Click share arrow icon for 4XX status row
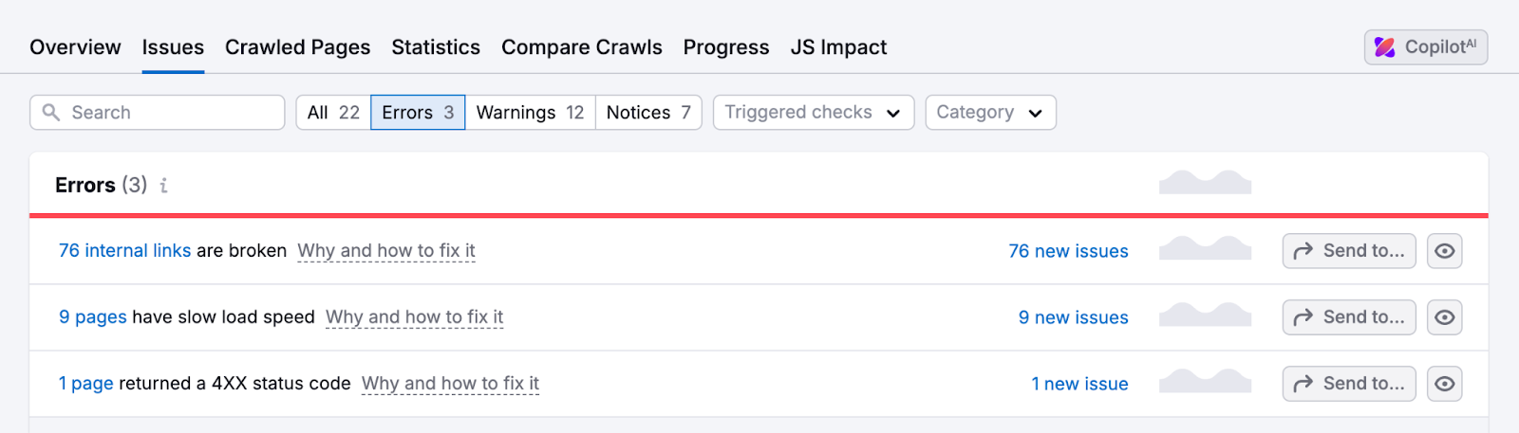This screenshot has height=433, width=1519. pos(1303,384)
